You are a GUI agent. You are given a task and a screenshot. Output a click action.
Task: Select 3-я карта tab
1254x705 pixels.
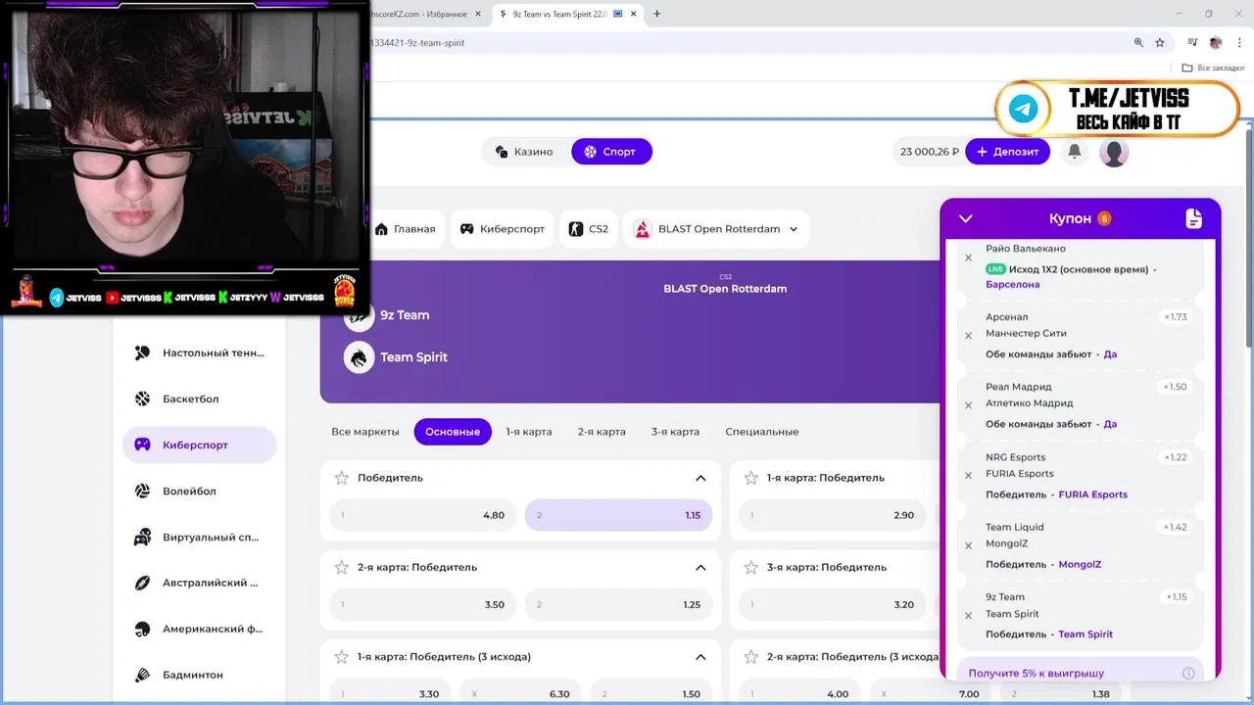(675, 432)
